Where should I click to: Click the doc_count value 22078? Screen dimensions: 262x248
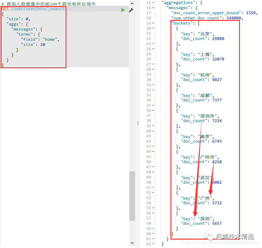click(x=218, y=59)
